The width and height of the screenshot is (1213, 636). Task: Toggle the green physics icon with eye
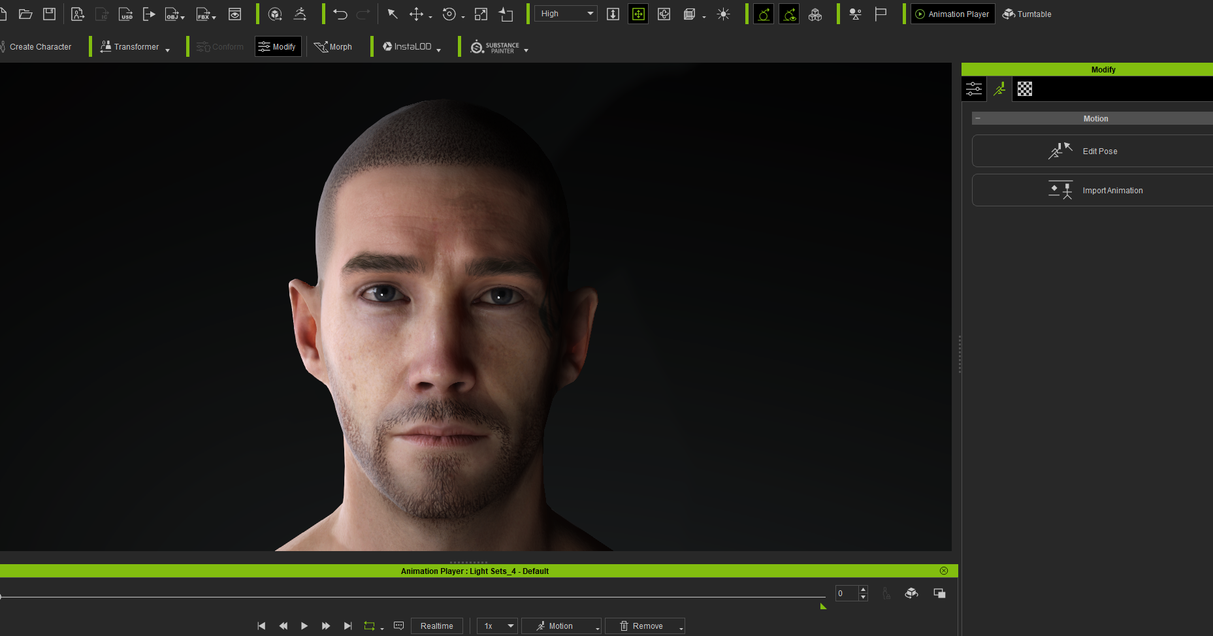point(789,14)
